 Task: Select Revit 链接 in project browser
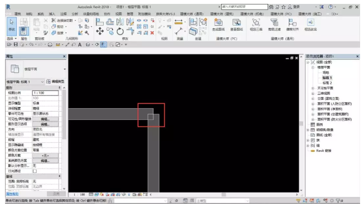tap(324, 151)
